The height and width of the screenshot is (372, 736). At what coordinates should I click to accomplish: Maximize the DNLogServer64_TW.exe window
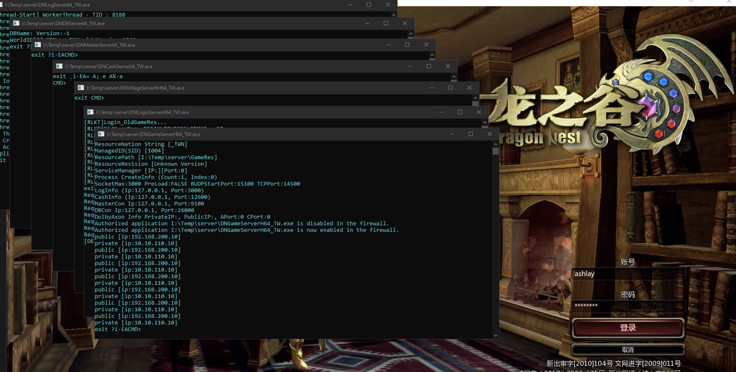coord(369,5)
